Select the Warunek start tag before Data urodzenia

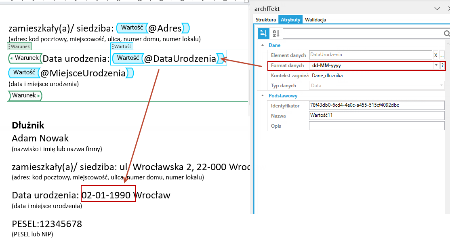25,58
